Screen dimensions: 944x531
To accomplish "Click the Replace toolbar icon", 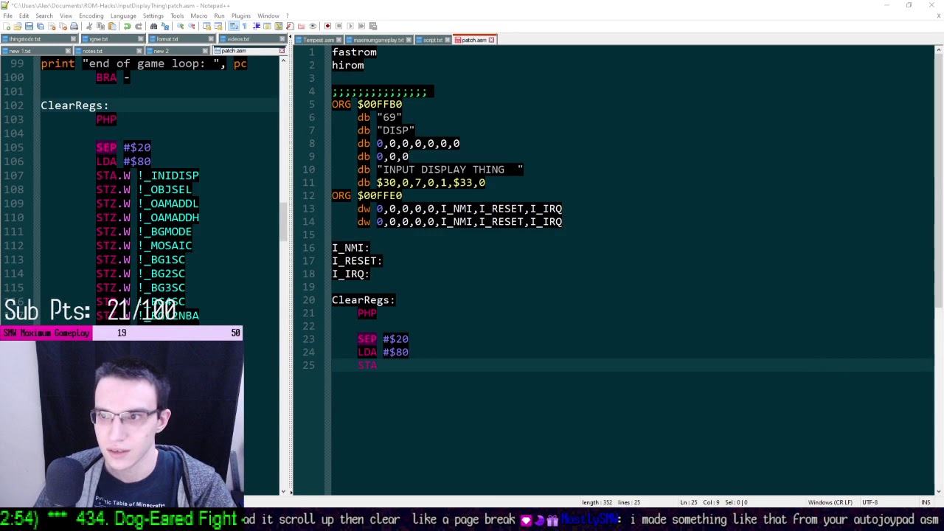I will [165, 26].
